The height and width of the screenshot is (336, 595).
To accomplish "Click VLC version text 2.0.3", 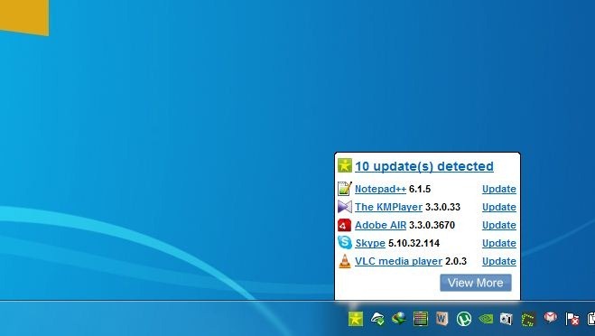I will 456,261.
